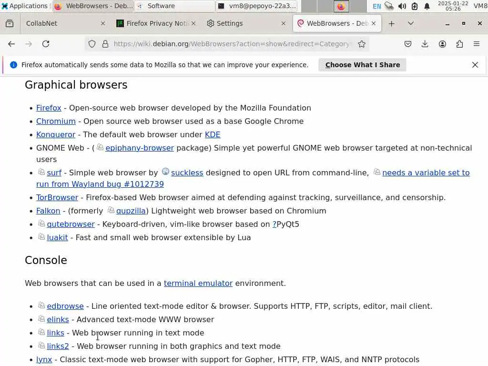Click the Choose What I Share button
The image size is (488, 366).
[x=362, y=65]
